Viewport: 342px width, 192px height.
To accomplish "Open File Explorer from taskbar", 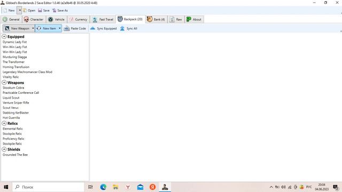I will [115, 187].
